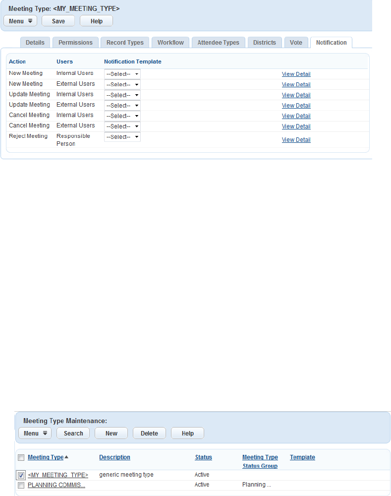Select the Vote tab
The width and height of the screenshot is (391, 496).
point(296,42)
